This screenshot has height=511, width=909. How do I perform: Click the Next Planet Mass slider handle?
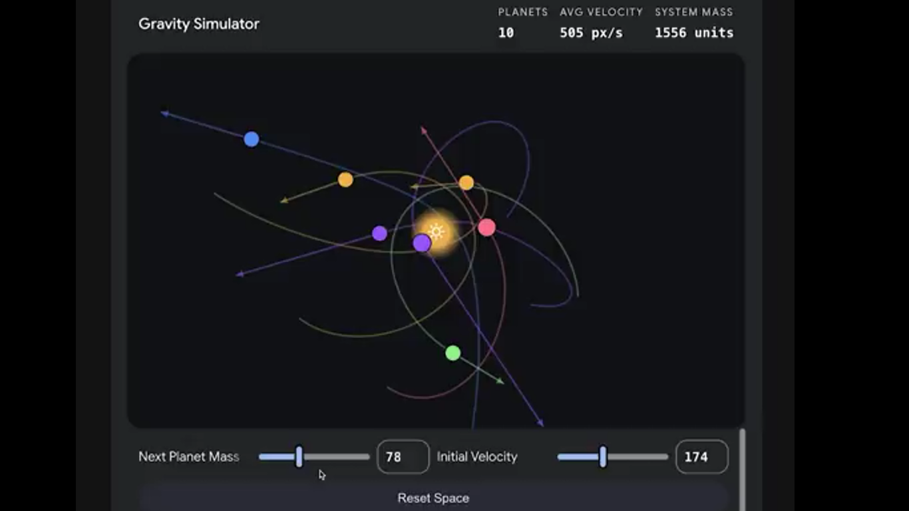299,456
